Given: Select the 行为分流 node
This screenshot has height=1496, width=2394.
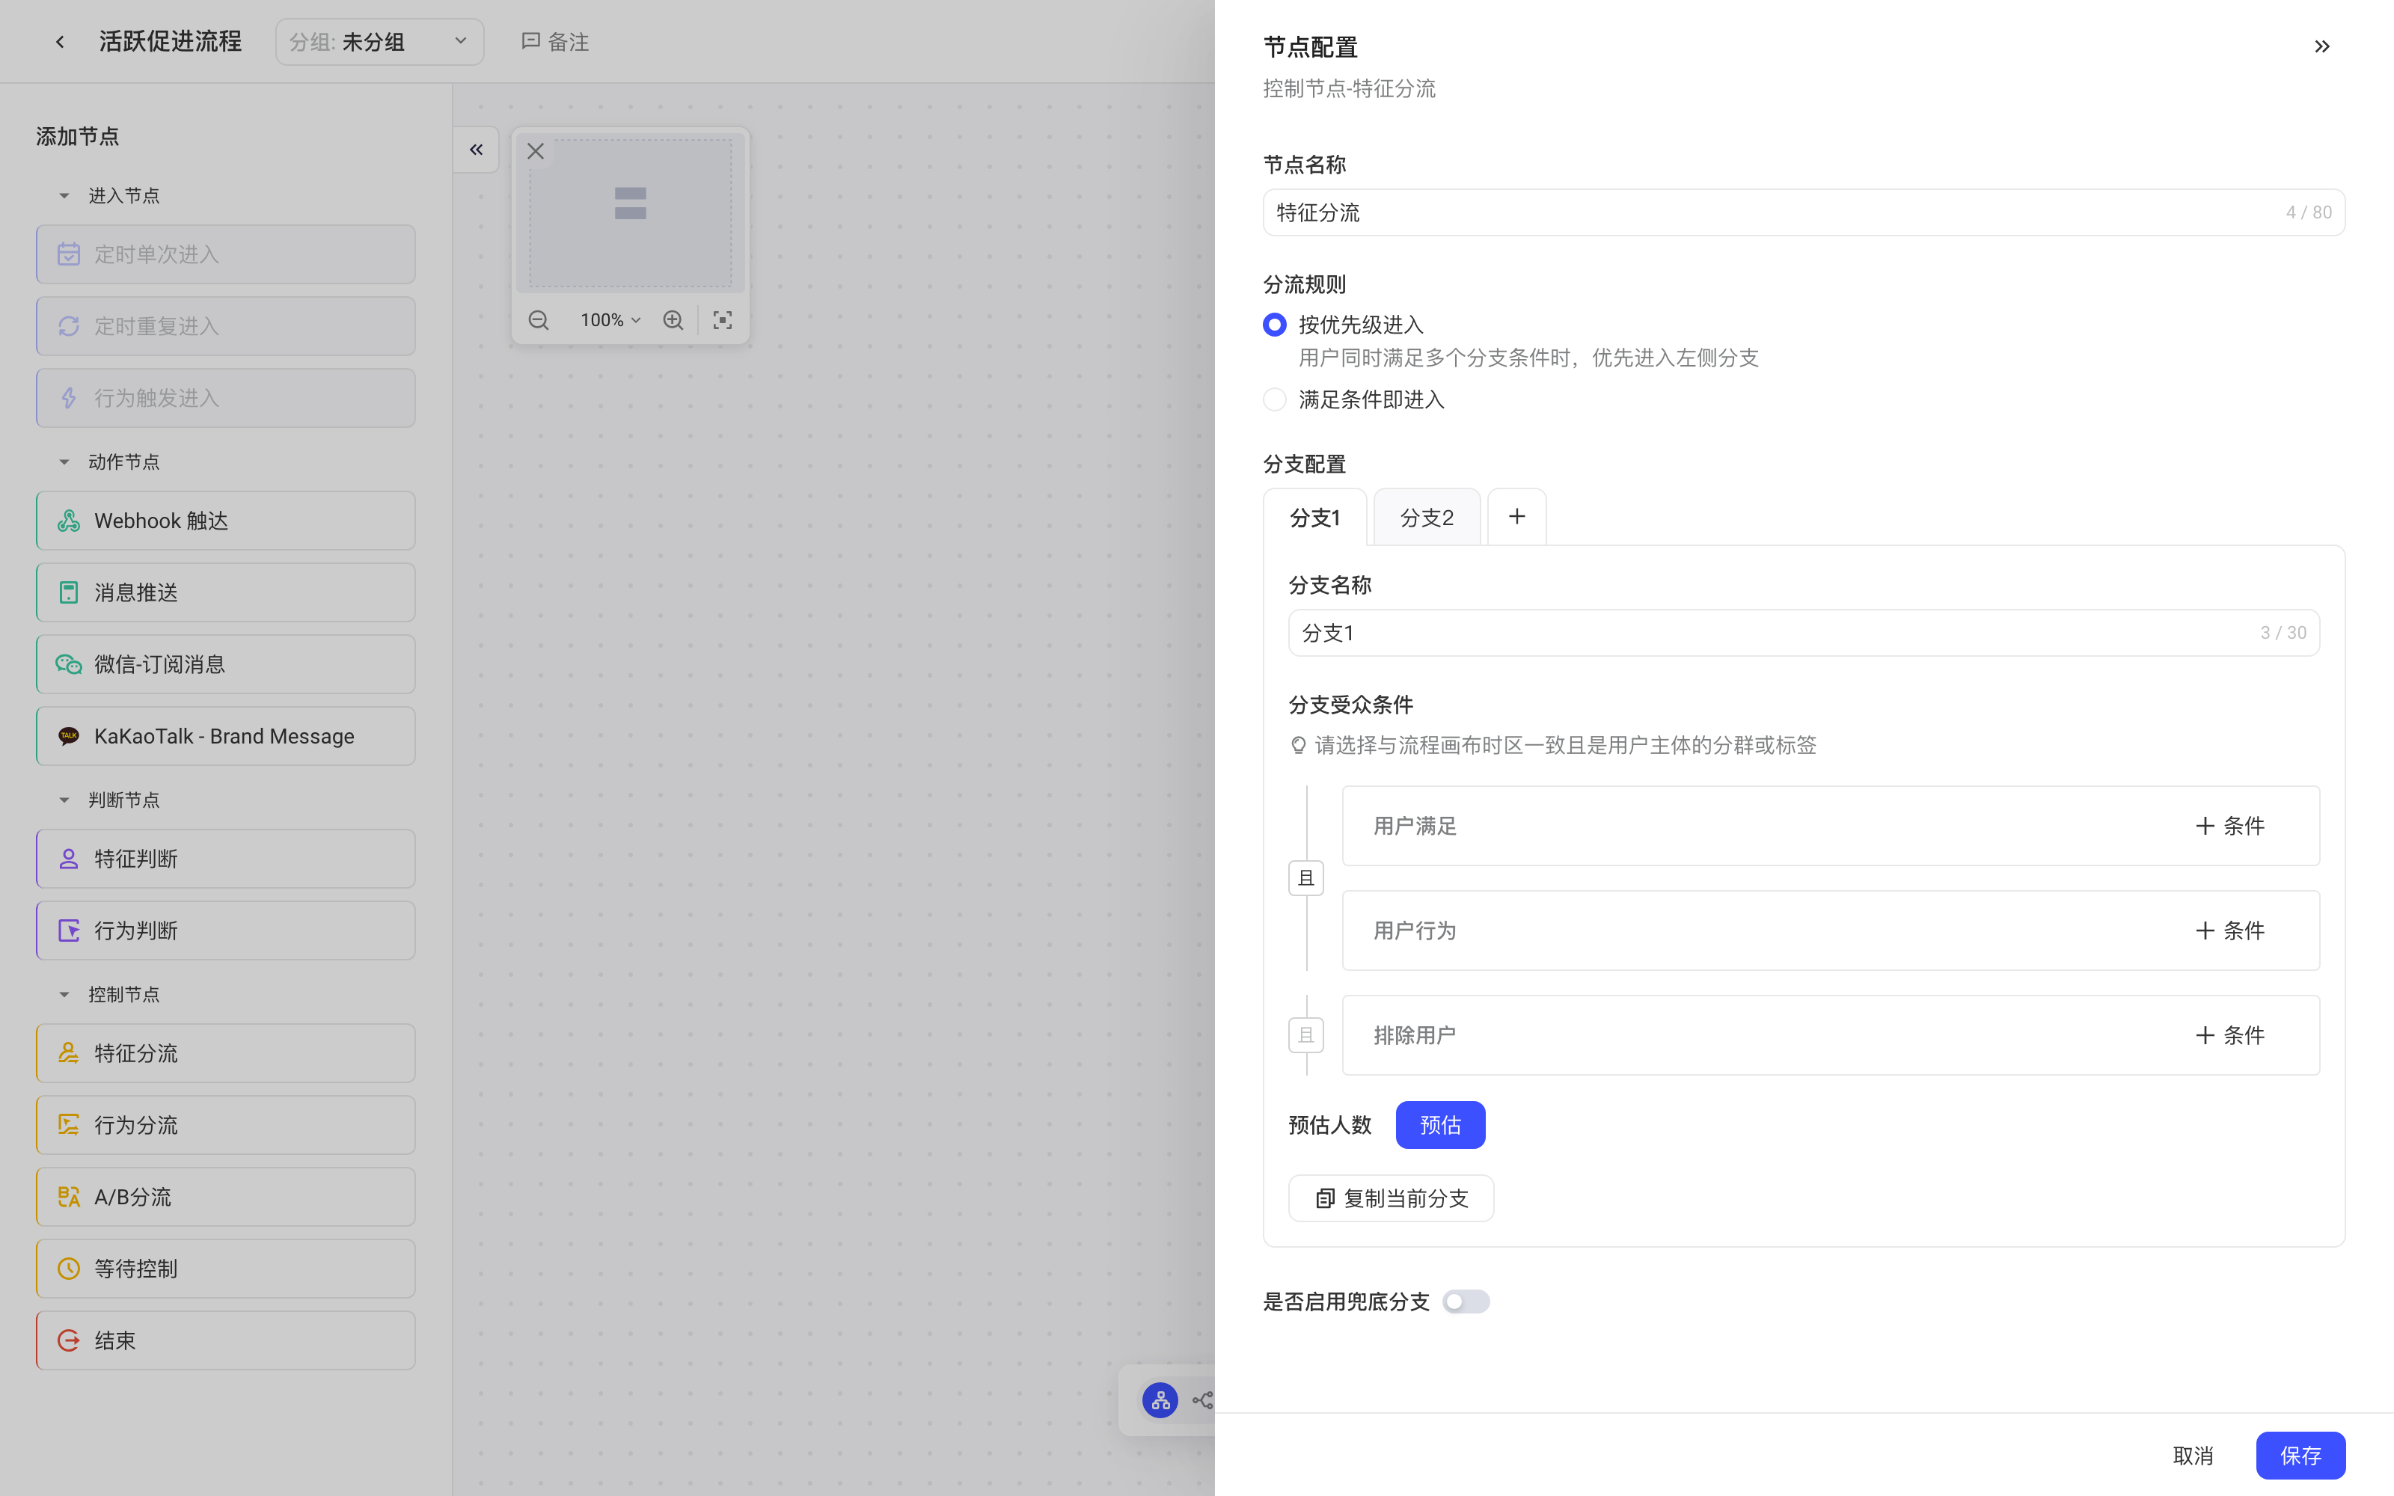Looking at the screenshot, I should coord(225,1125).
